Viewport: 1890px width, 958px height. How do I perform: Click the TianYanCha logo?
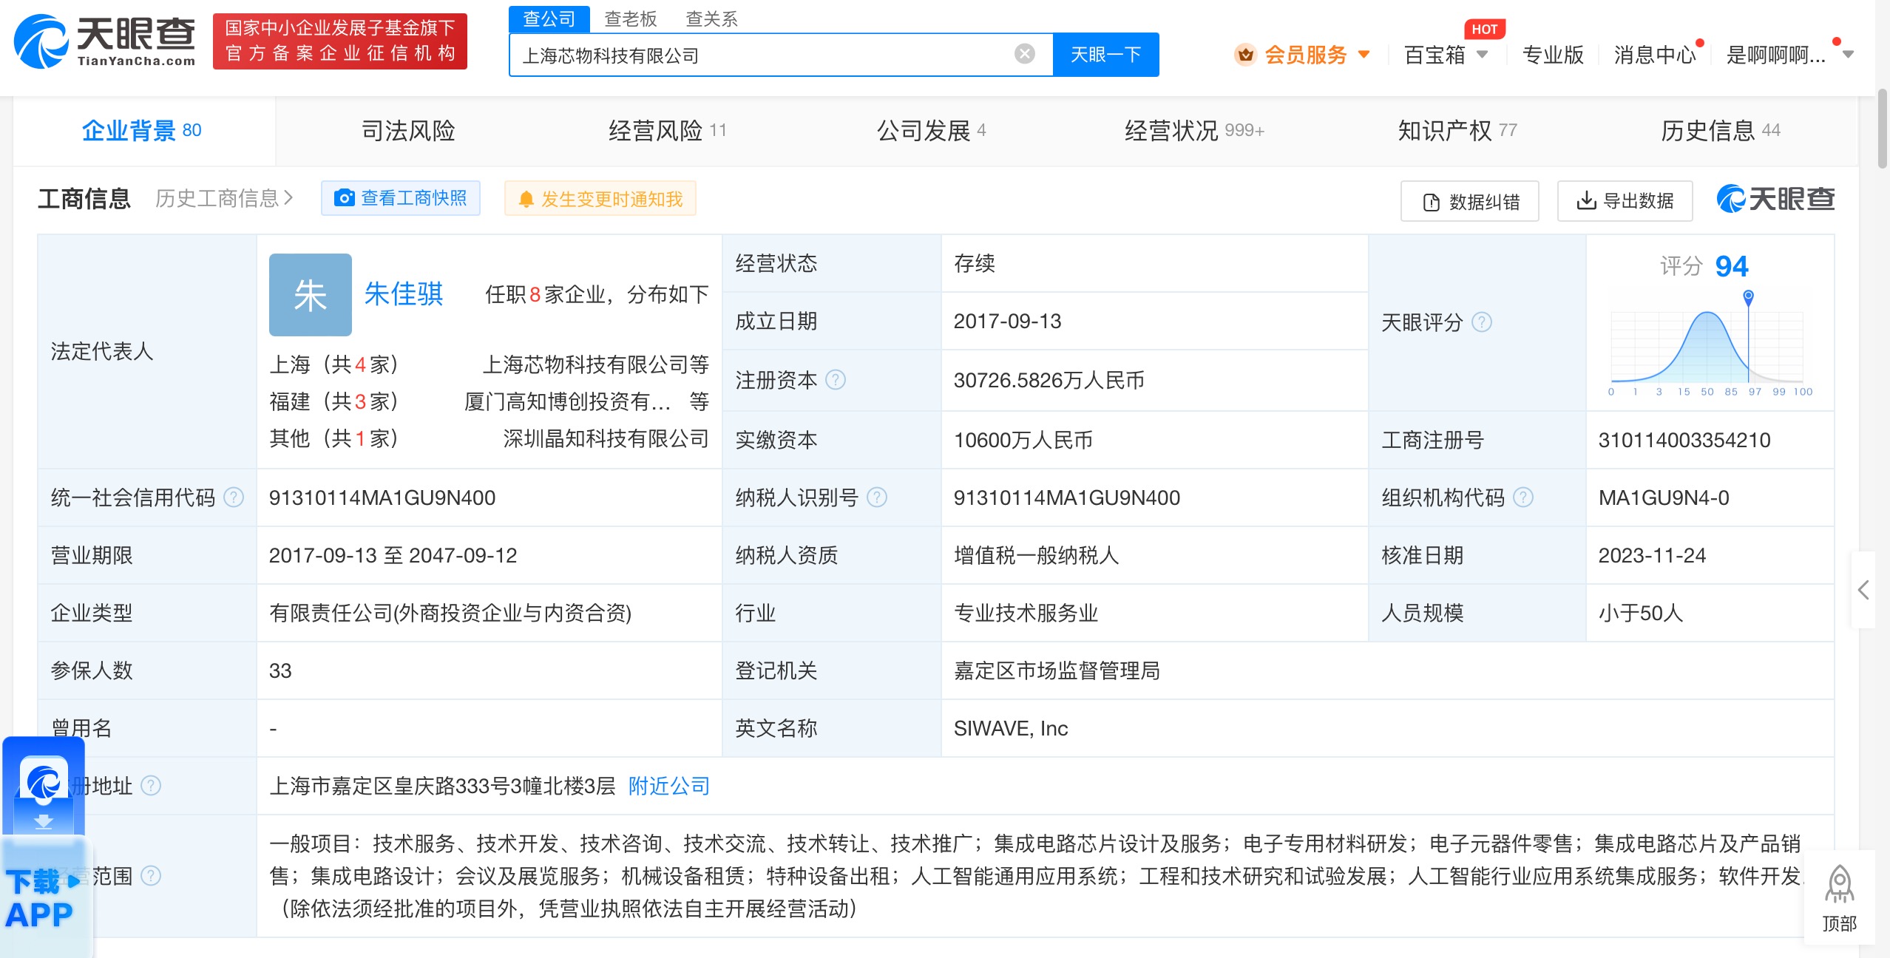tap(104, 41)
